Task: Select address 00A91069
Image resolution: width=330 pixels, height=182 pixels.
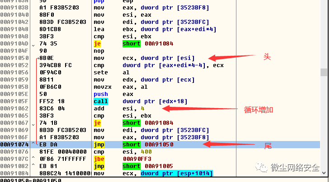Action: coord(14,130)
